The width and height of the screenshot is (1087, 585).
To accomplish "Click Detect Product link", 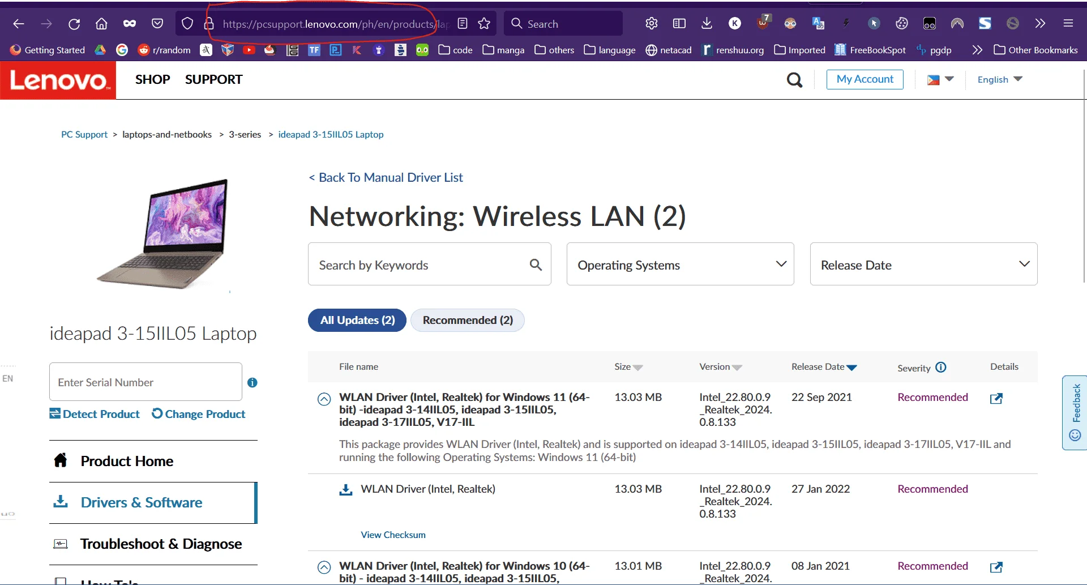I will [x=95, y=414].
